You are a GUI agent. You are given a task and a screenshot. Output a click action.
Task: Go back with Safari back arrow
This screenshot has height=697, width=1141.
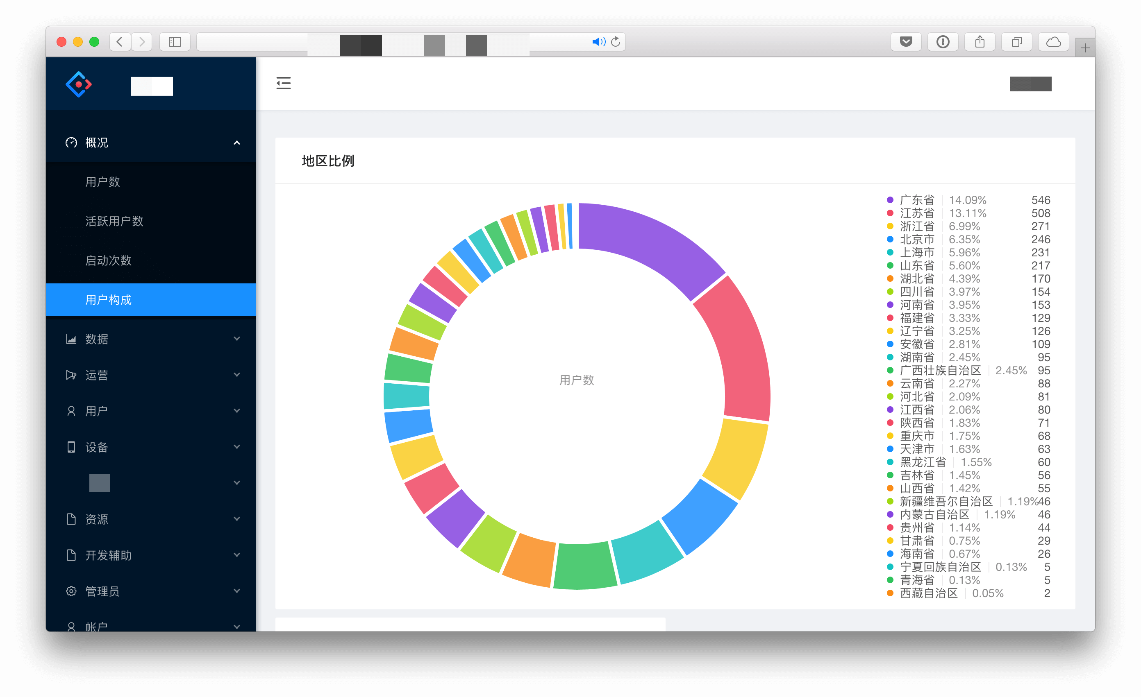120,42
